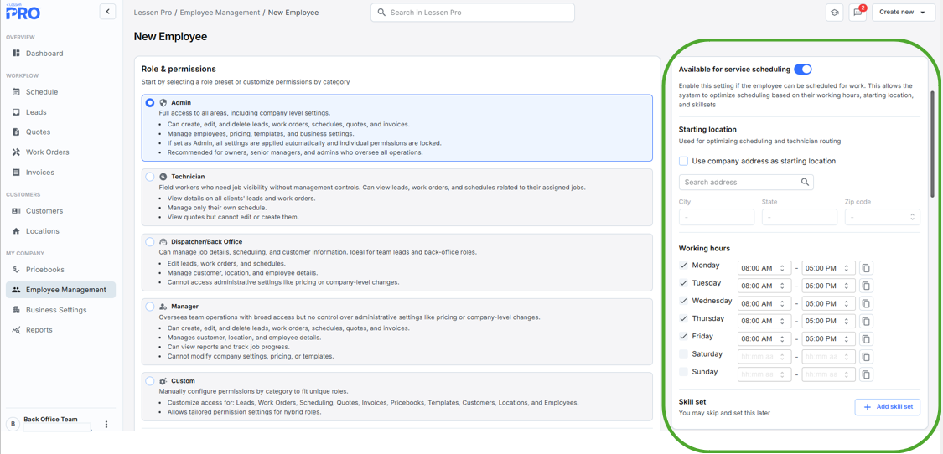
Task: Select the Technician role preset
Action: (x=150, y=177)
